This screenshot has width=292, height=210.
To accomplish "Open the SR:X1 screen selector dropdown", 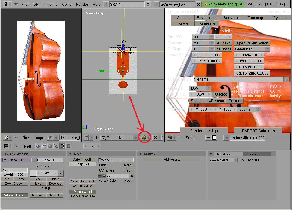I will pos(106,4).
